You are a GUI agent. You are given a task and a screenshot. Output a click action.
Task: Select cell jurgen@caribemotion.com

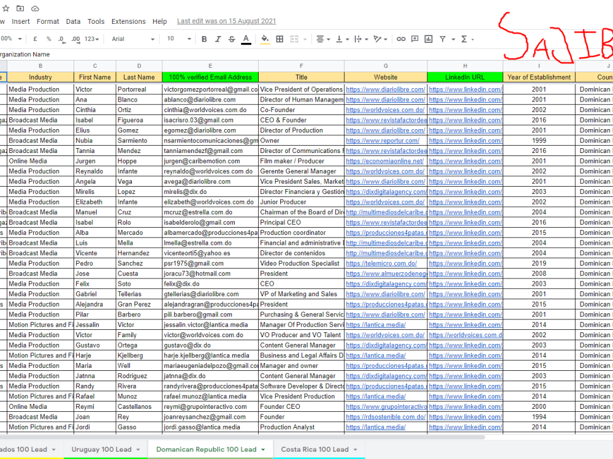(x=210, y=161)
